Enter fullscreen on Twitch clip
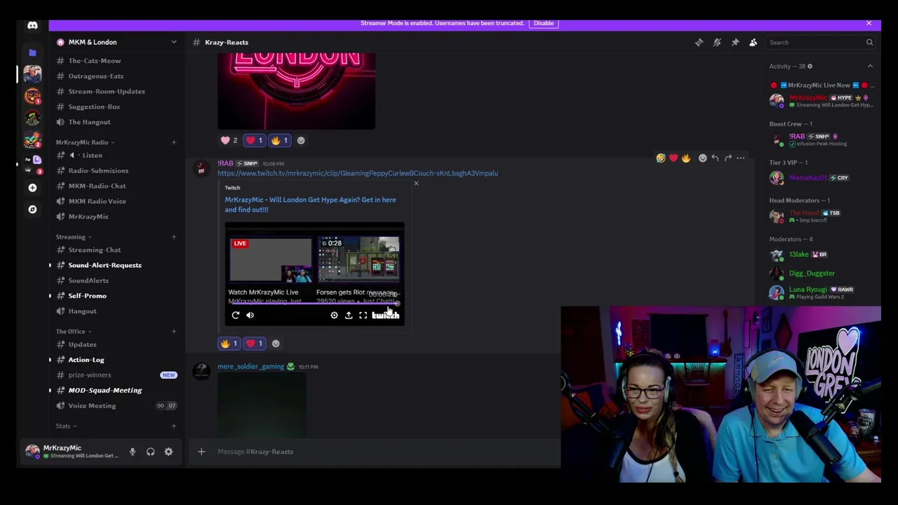Viewport: 898px width, 505px height. 363,316
